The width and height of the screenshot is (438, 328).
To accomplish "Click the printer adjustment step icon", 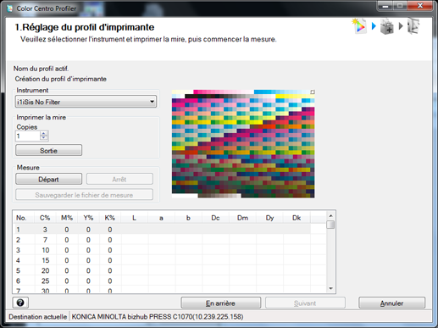I will pyautogui.click(x=387, y=26).
